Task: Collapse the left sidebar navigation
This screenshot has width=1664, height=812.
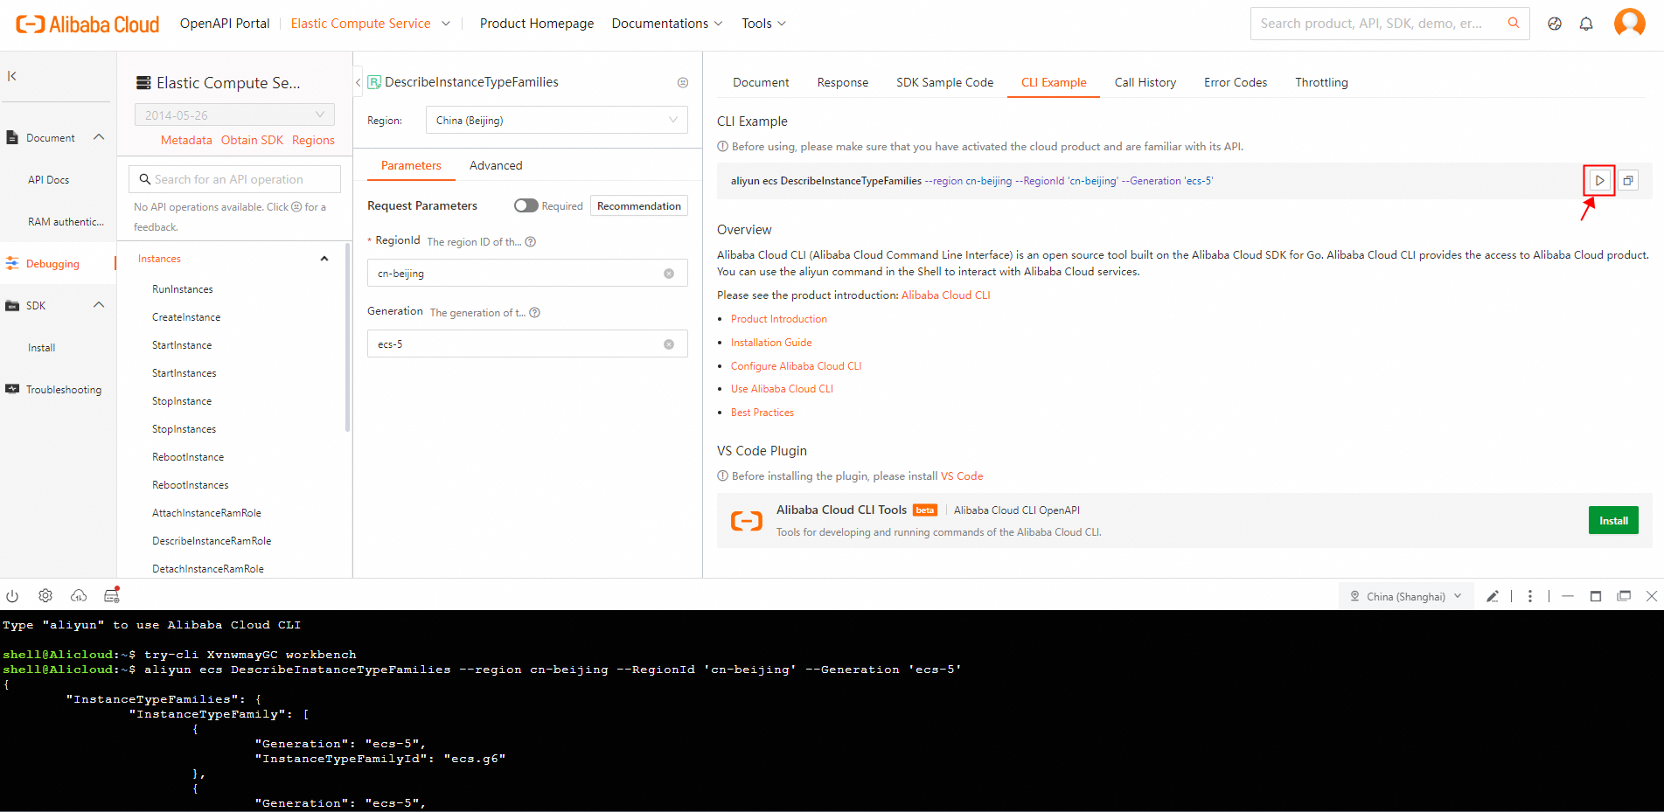Action: pos(12,76)
